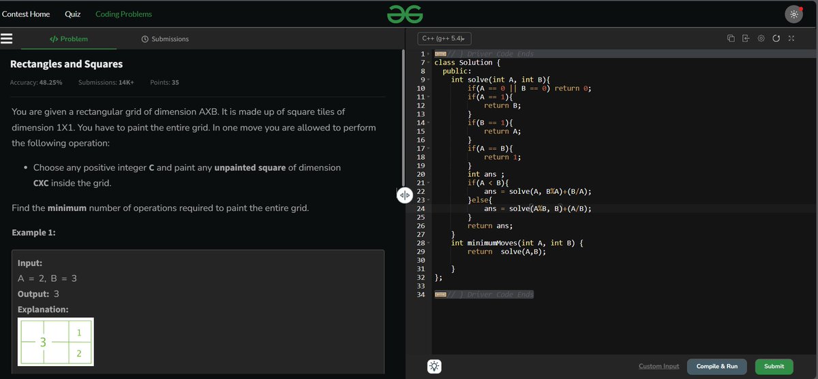
Task: Go to Contest Home
Action: click(26, 14)
